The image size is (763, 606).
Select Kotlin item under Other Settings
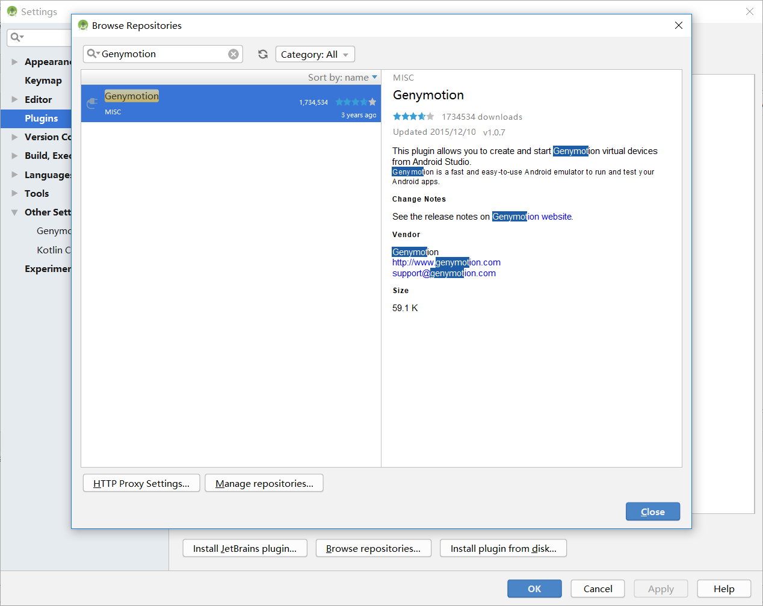tap(54, 250)
